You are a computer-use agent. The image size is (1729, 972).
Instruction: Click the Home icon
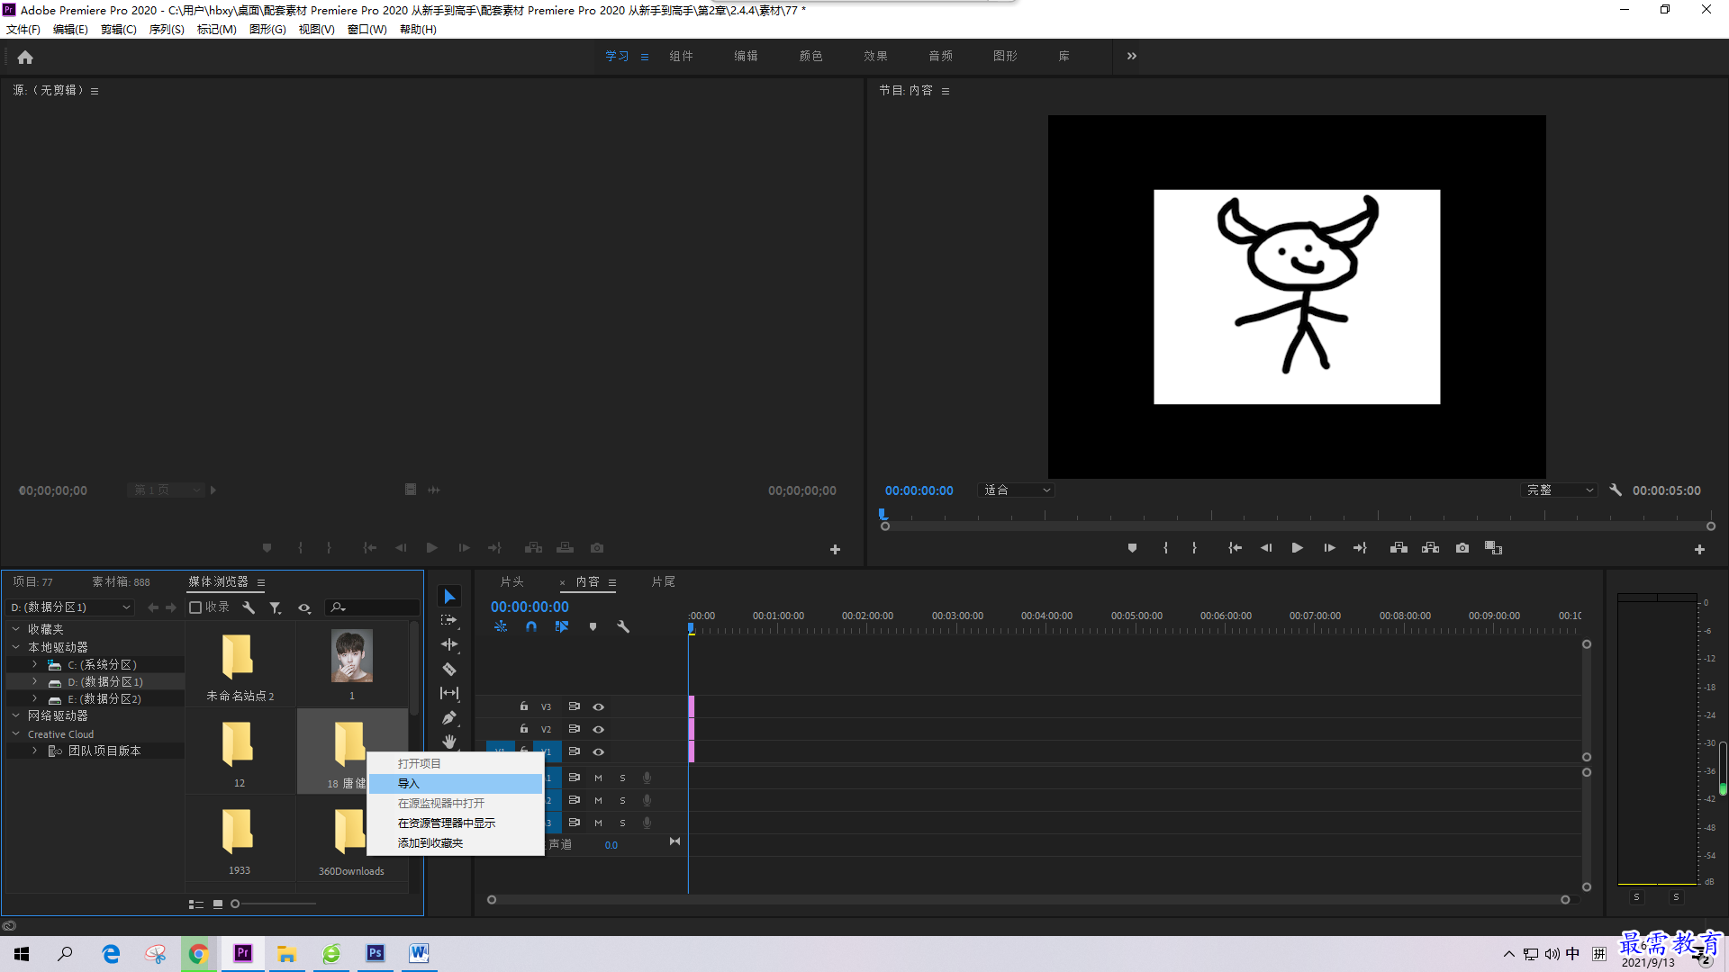(25, 58)
